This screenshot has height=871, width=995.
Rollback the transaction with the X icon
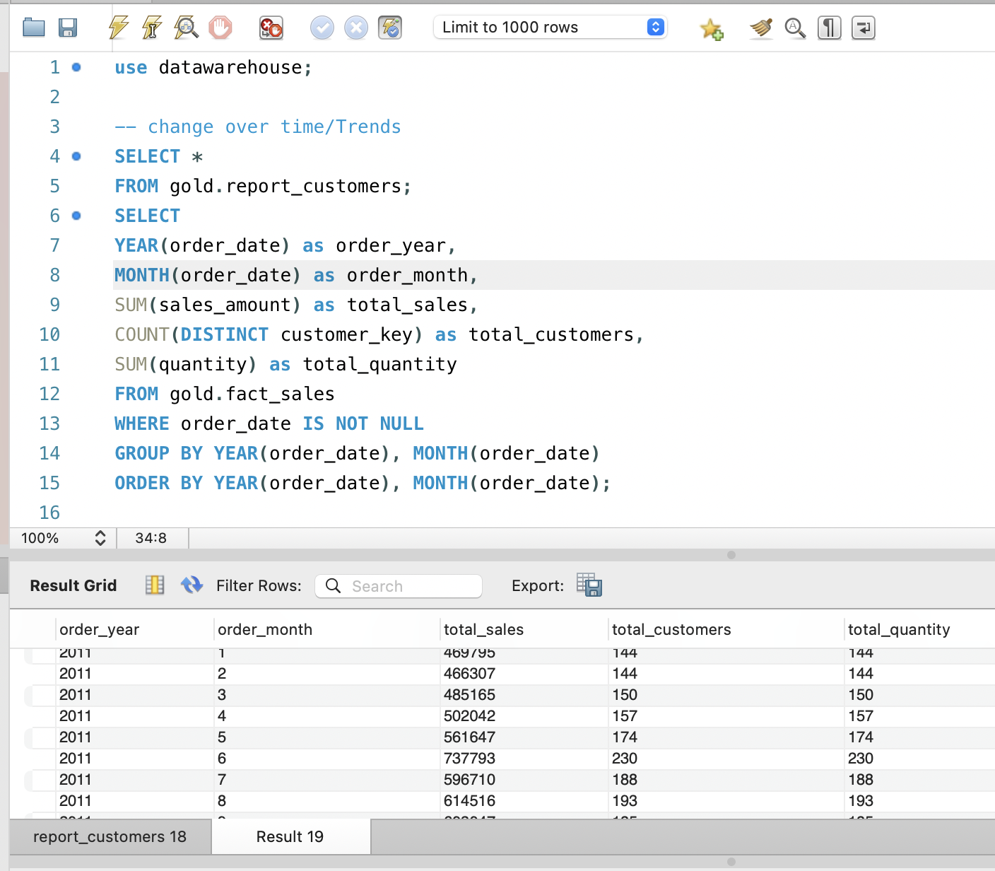[355, 27]
